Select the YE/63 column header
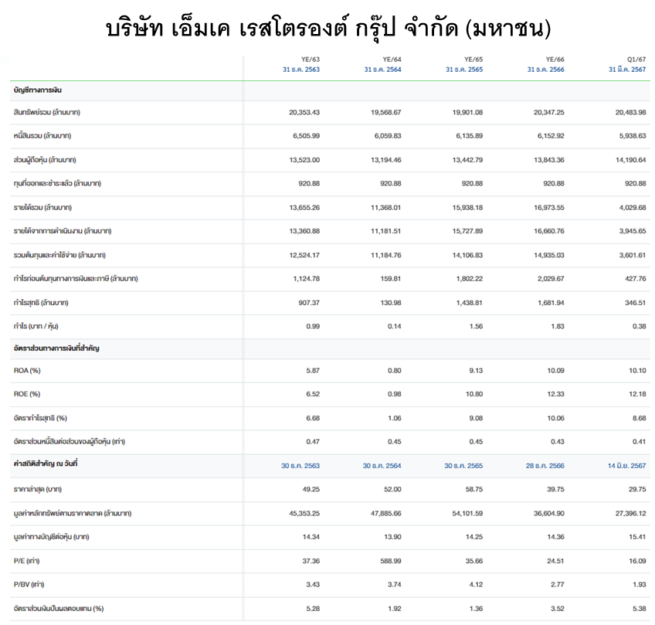Viewport: 655px width, 625px height. click(x=311, y=59)
